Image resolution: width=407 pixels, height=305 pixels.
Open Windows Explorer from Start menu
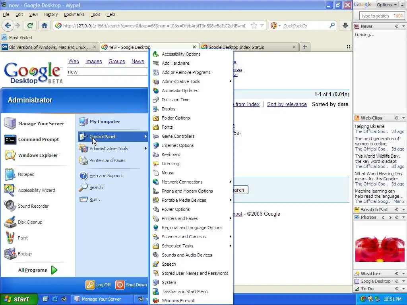tap(38, 155)
